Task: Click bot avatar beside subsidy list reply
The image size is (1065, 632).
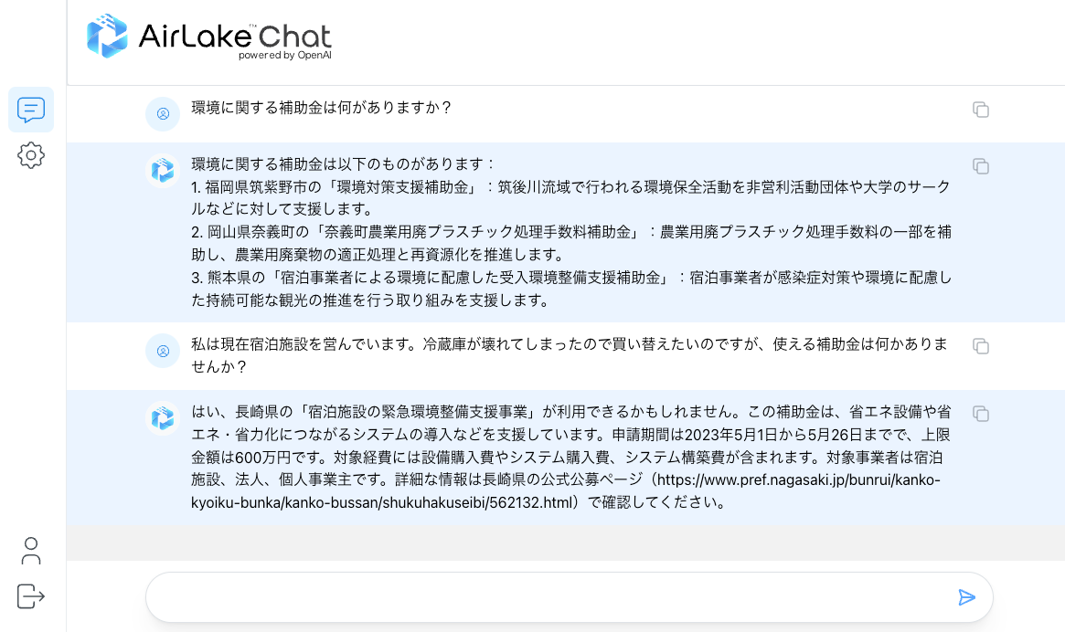Action: 163,170
